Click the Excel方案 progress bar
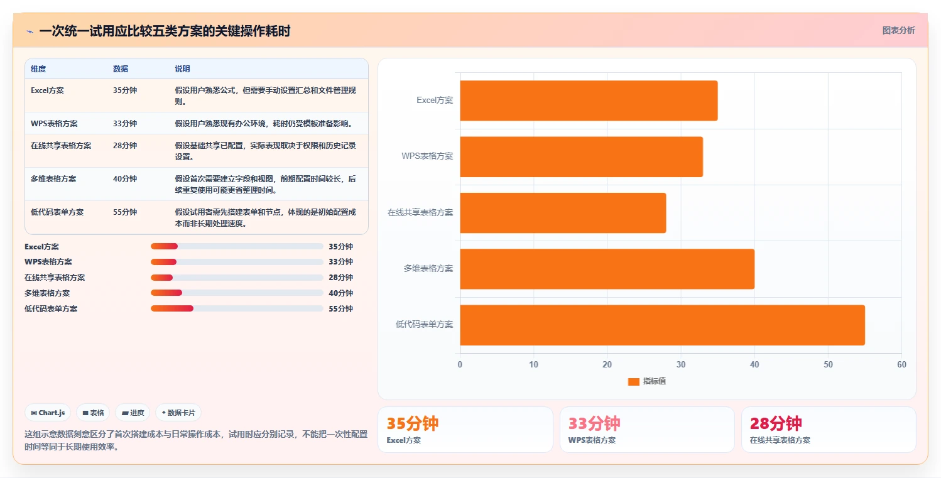 click(x=237, y=246)
